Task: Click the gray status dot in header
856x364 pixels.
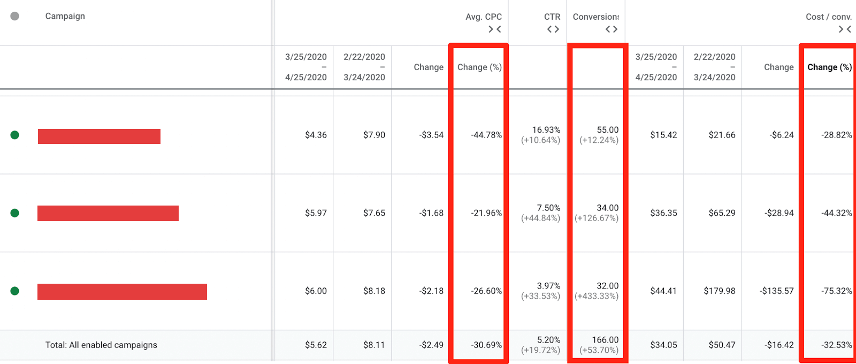Action: pyautogui.click(x=15, y=16)
